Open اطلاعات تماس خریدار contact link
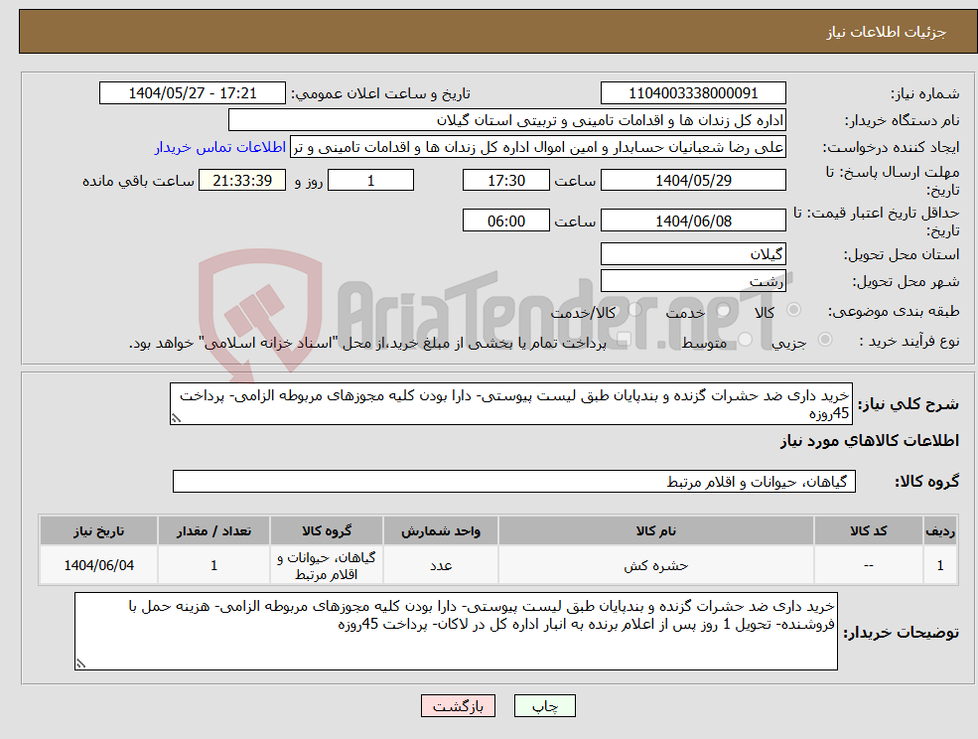 click(x=220, y=147)
